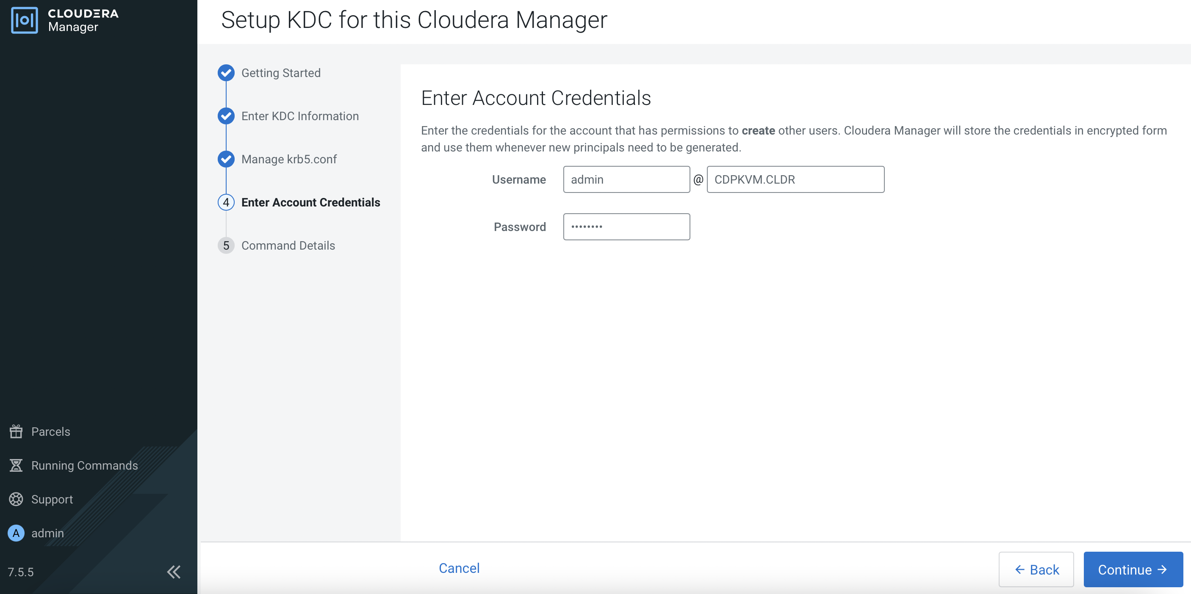
Task: Click the admin user avatar icon
Action: [16, 533]
